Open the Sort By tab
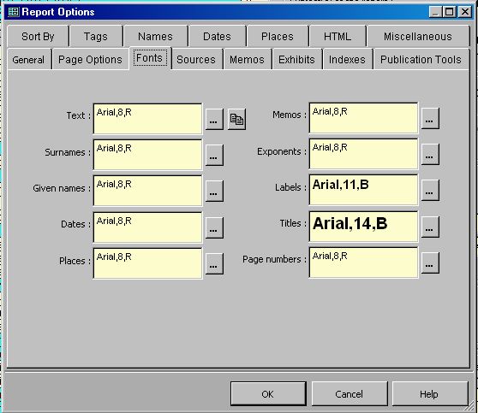Screen dimensions: 478x413 coord(38,37)
